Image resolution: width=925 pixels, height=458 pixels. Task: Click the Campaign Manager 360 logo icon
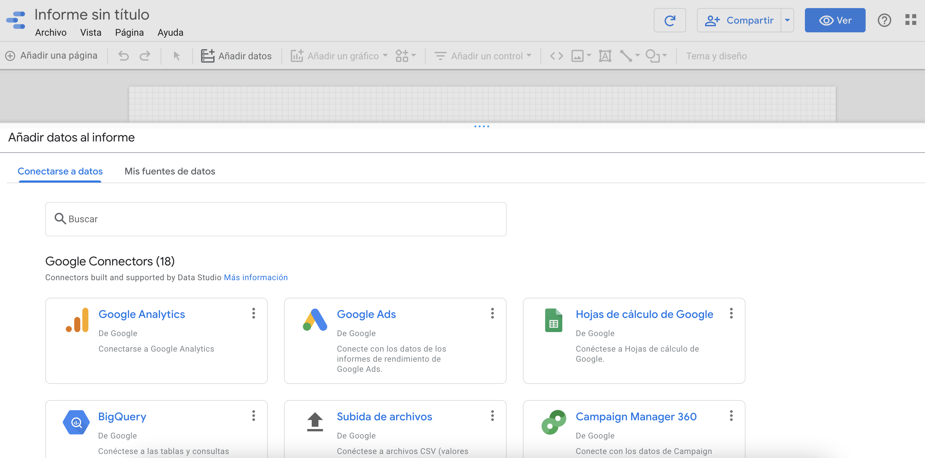pyautogui.click(x=553, y=422)
